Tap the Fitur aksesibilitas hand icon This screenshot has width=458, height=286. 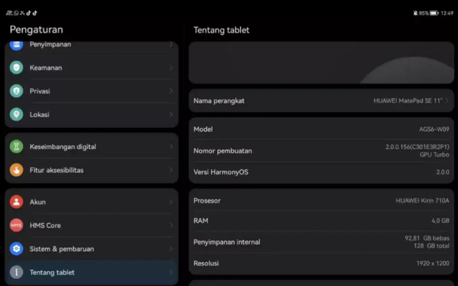[16, 170]
